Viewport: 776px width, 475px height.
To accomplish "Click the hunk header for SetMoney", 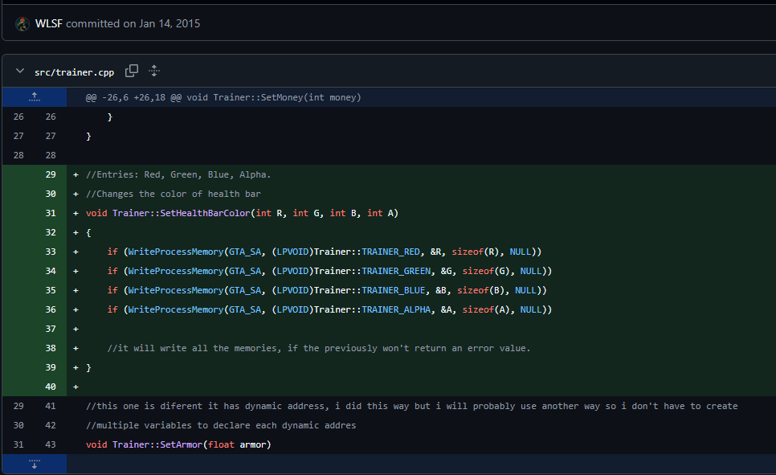I will (x=223, y=97).
